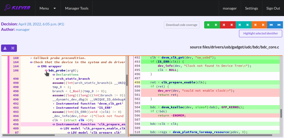Click source panel horizontal scrollbar

tap(201, 135)
